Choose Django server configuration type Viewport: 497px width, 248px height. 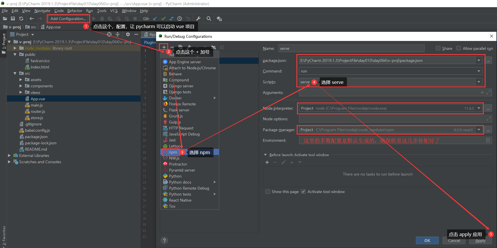point(190,86)
